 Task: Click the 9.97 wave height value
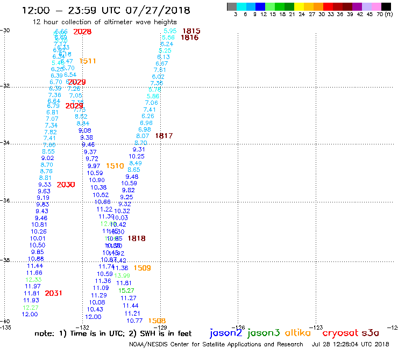click(94, 166)
